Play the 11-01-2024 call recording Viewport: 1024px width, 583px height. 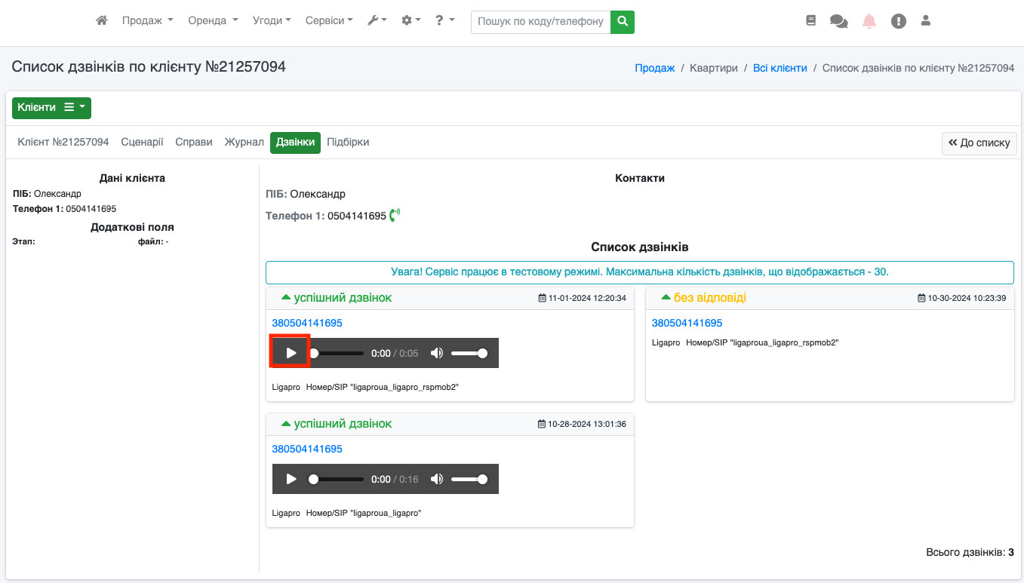coord(291,353)
